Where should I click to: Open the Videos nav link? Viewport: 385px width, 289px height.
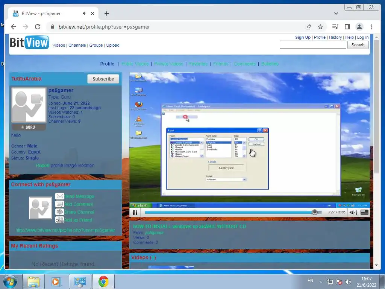[x=59, y=45]
